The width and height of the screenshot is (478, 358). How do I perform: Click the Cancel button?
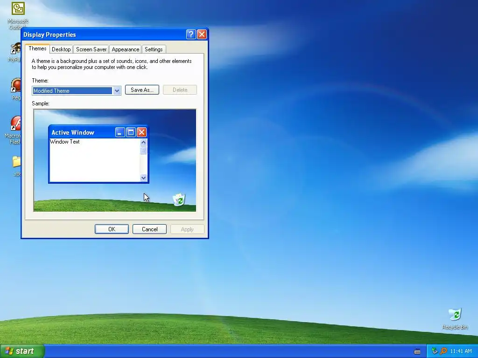149,229
